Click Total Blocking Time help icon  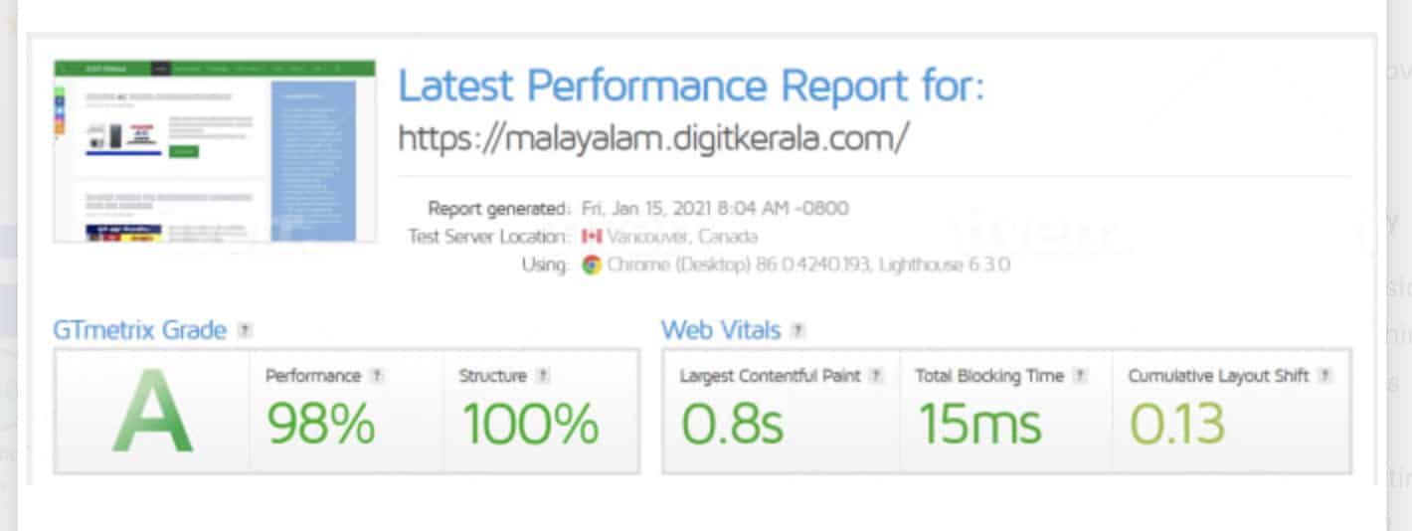coord(1080,376)
